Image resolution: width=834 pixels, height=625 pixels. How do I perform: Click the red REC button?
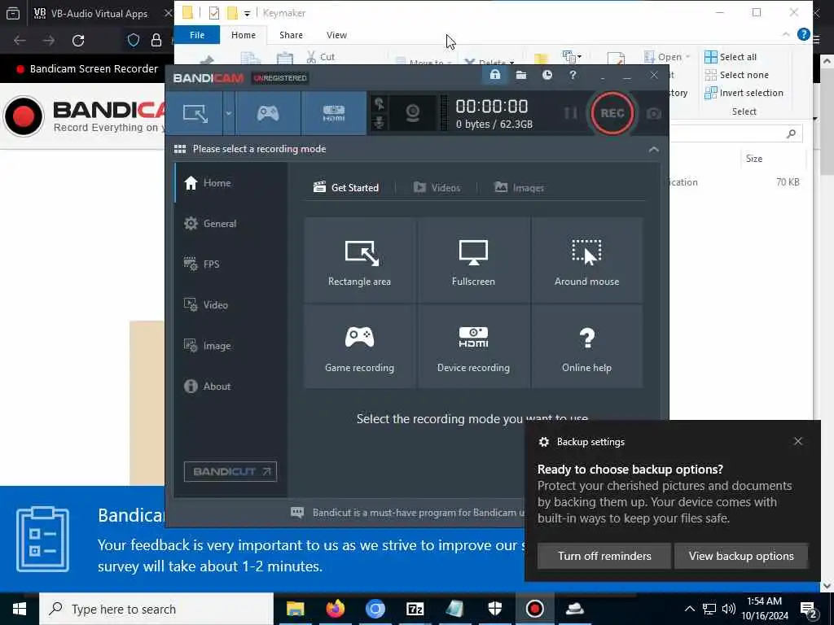click(612, 113)
